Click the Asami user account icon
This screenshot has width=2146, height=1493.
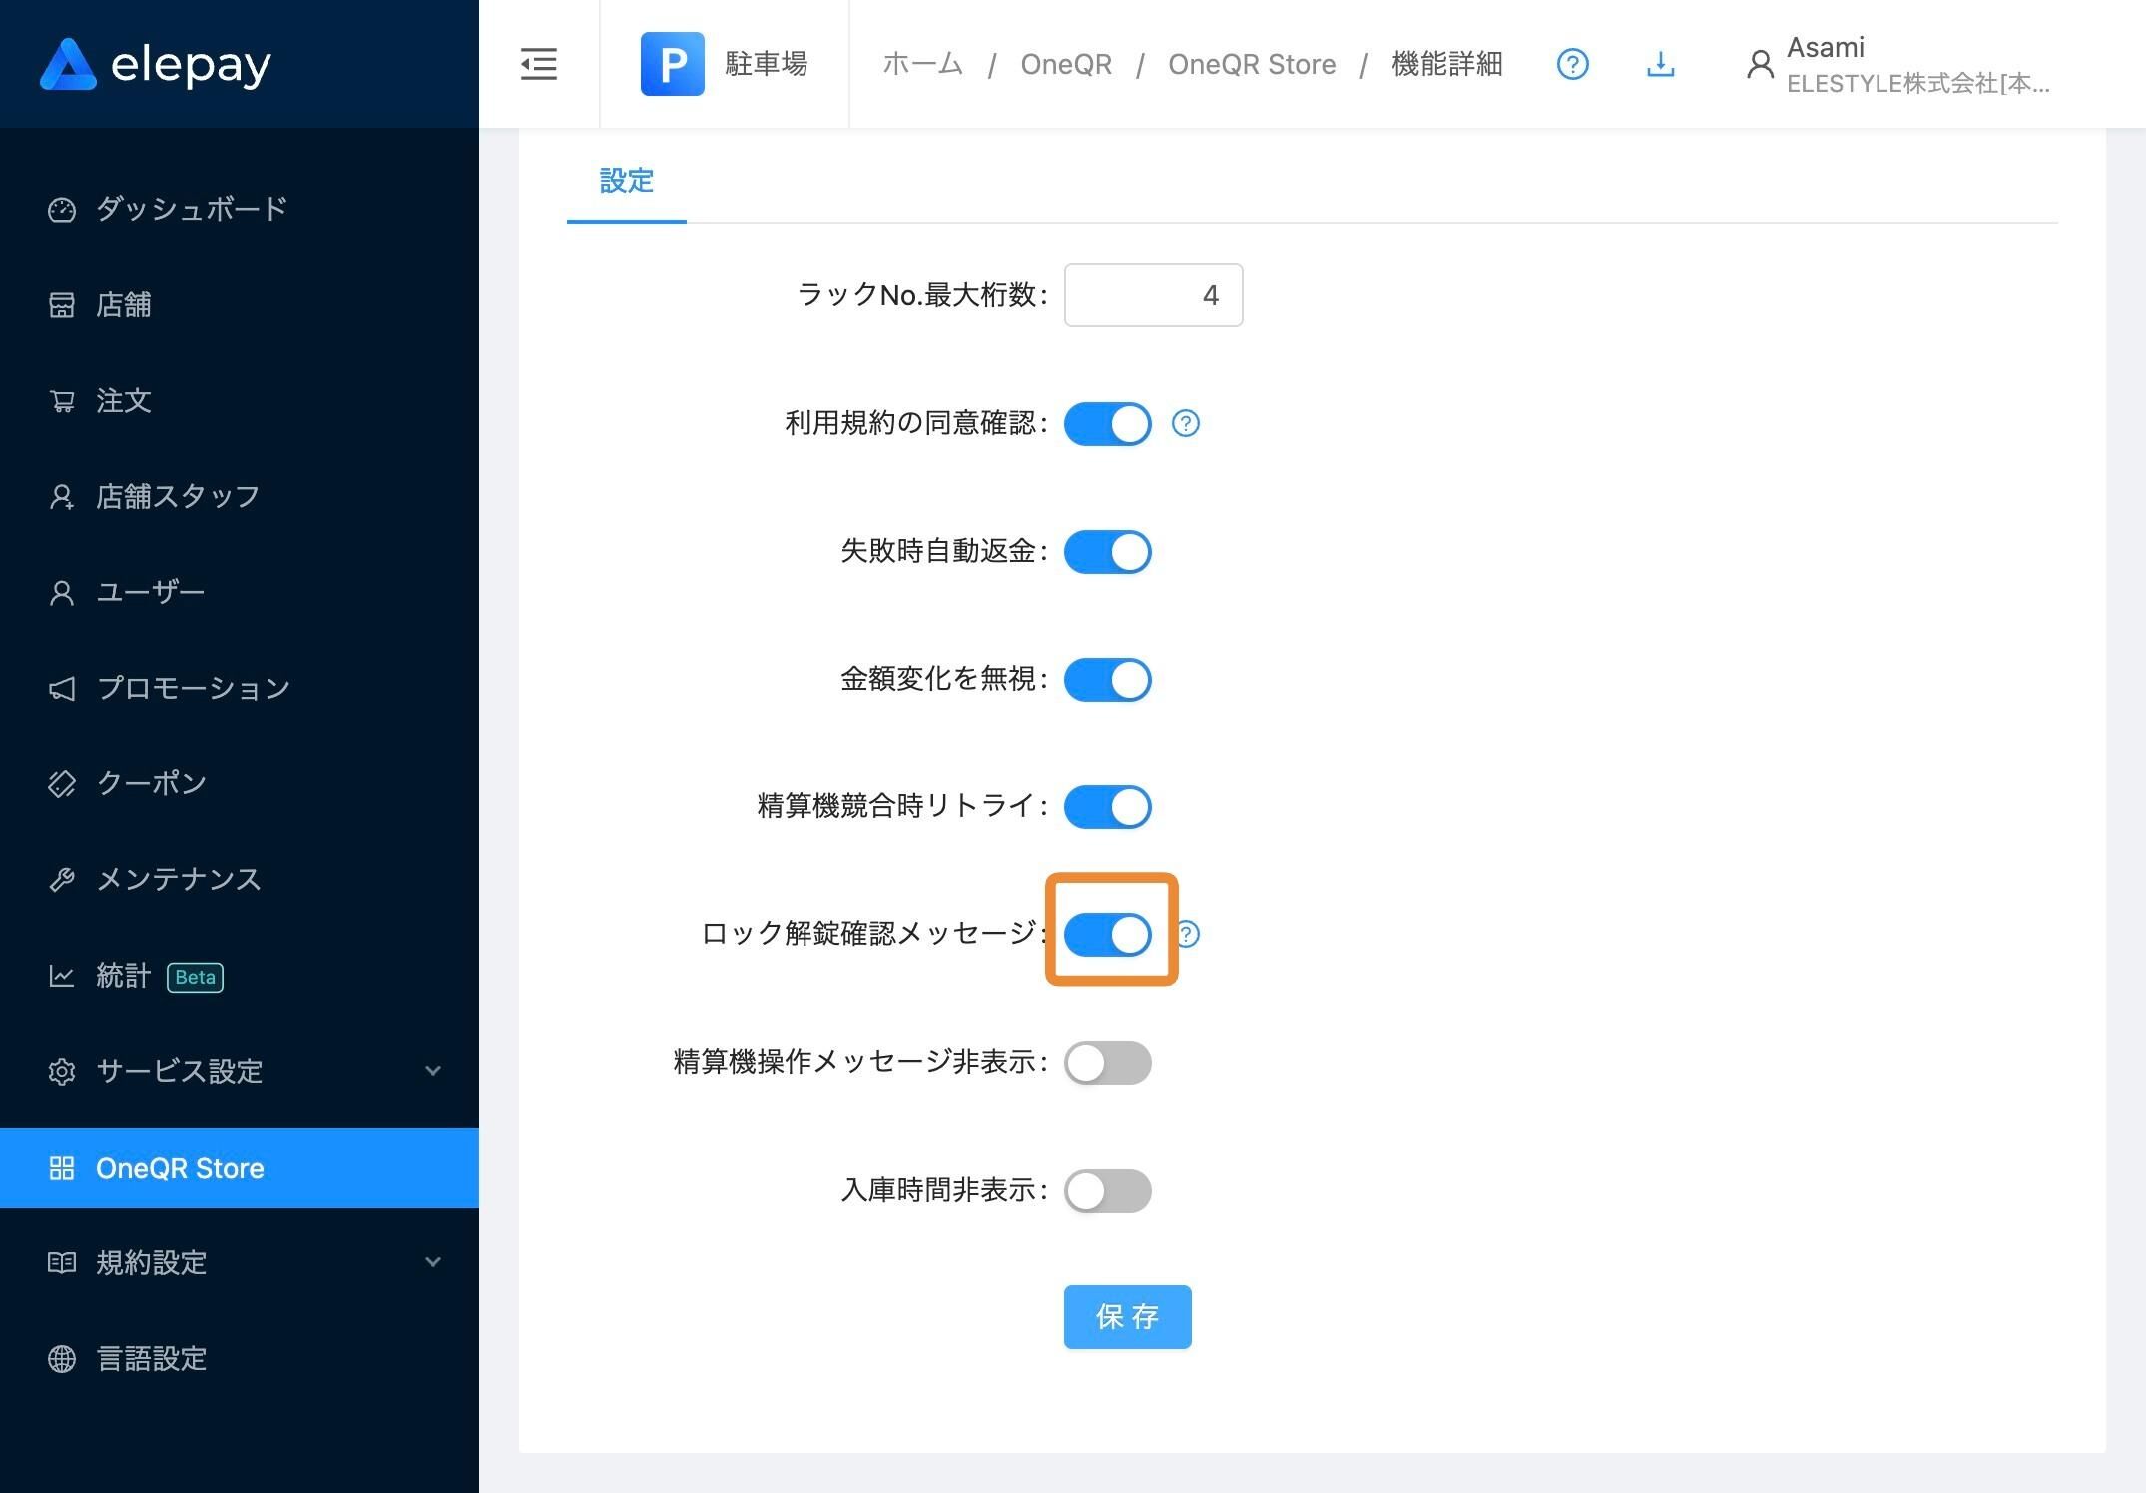click(x=1760, y=65)
